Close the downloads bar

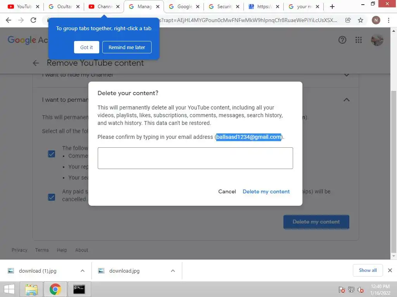click(390, 270)
